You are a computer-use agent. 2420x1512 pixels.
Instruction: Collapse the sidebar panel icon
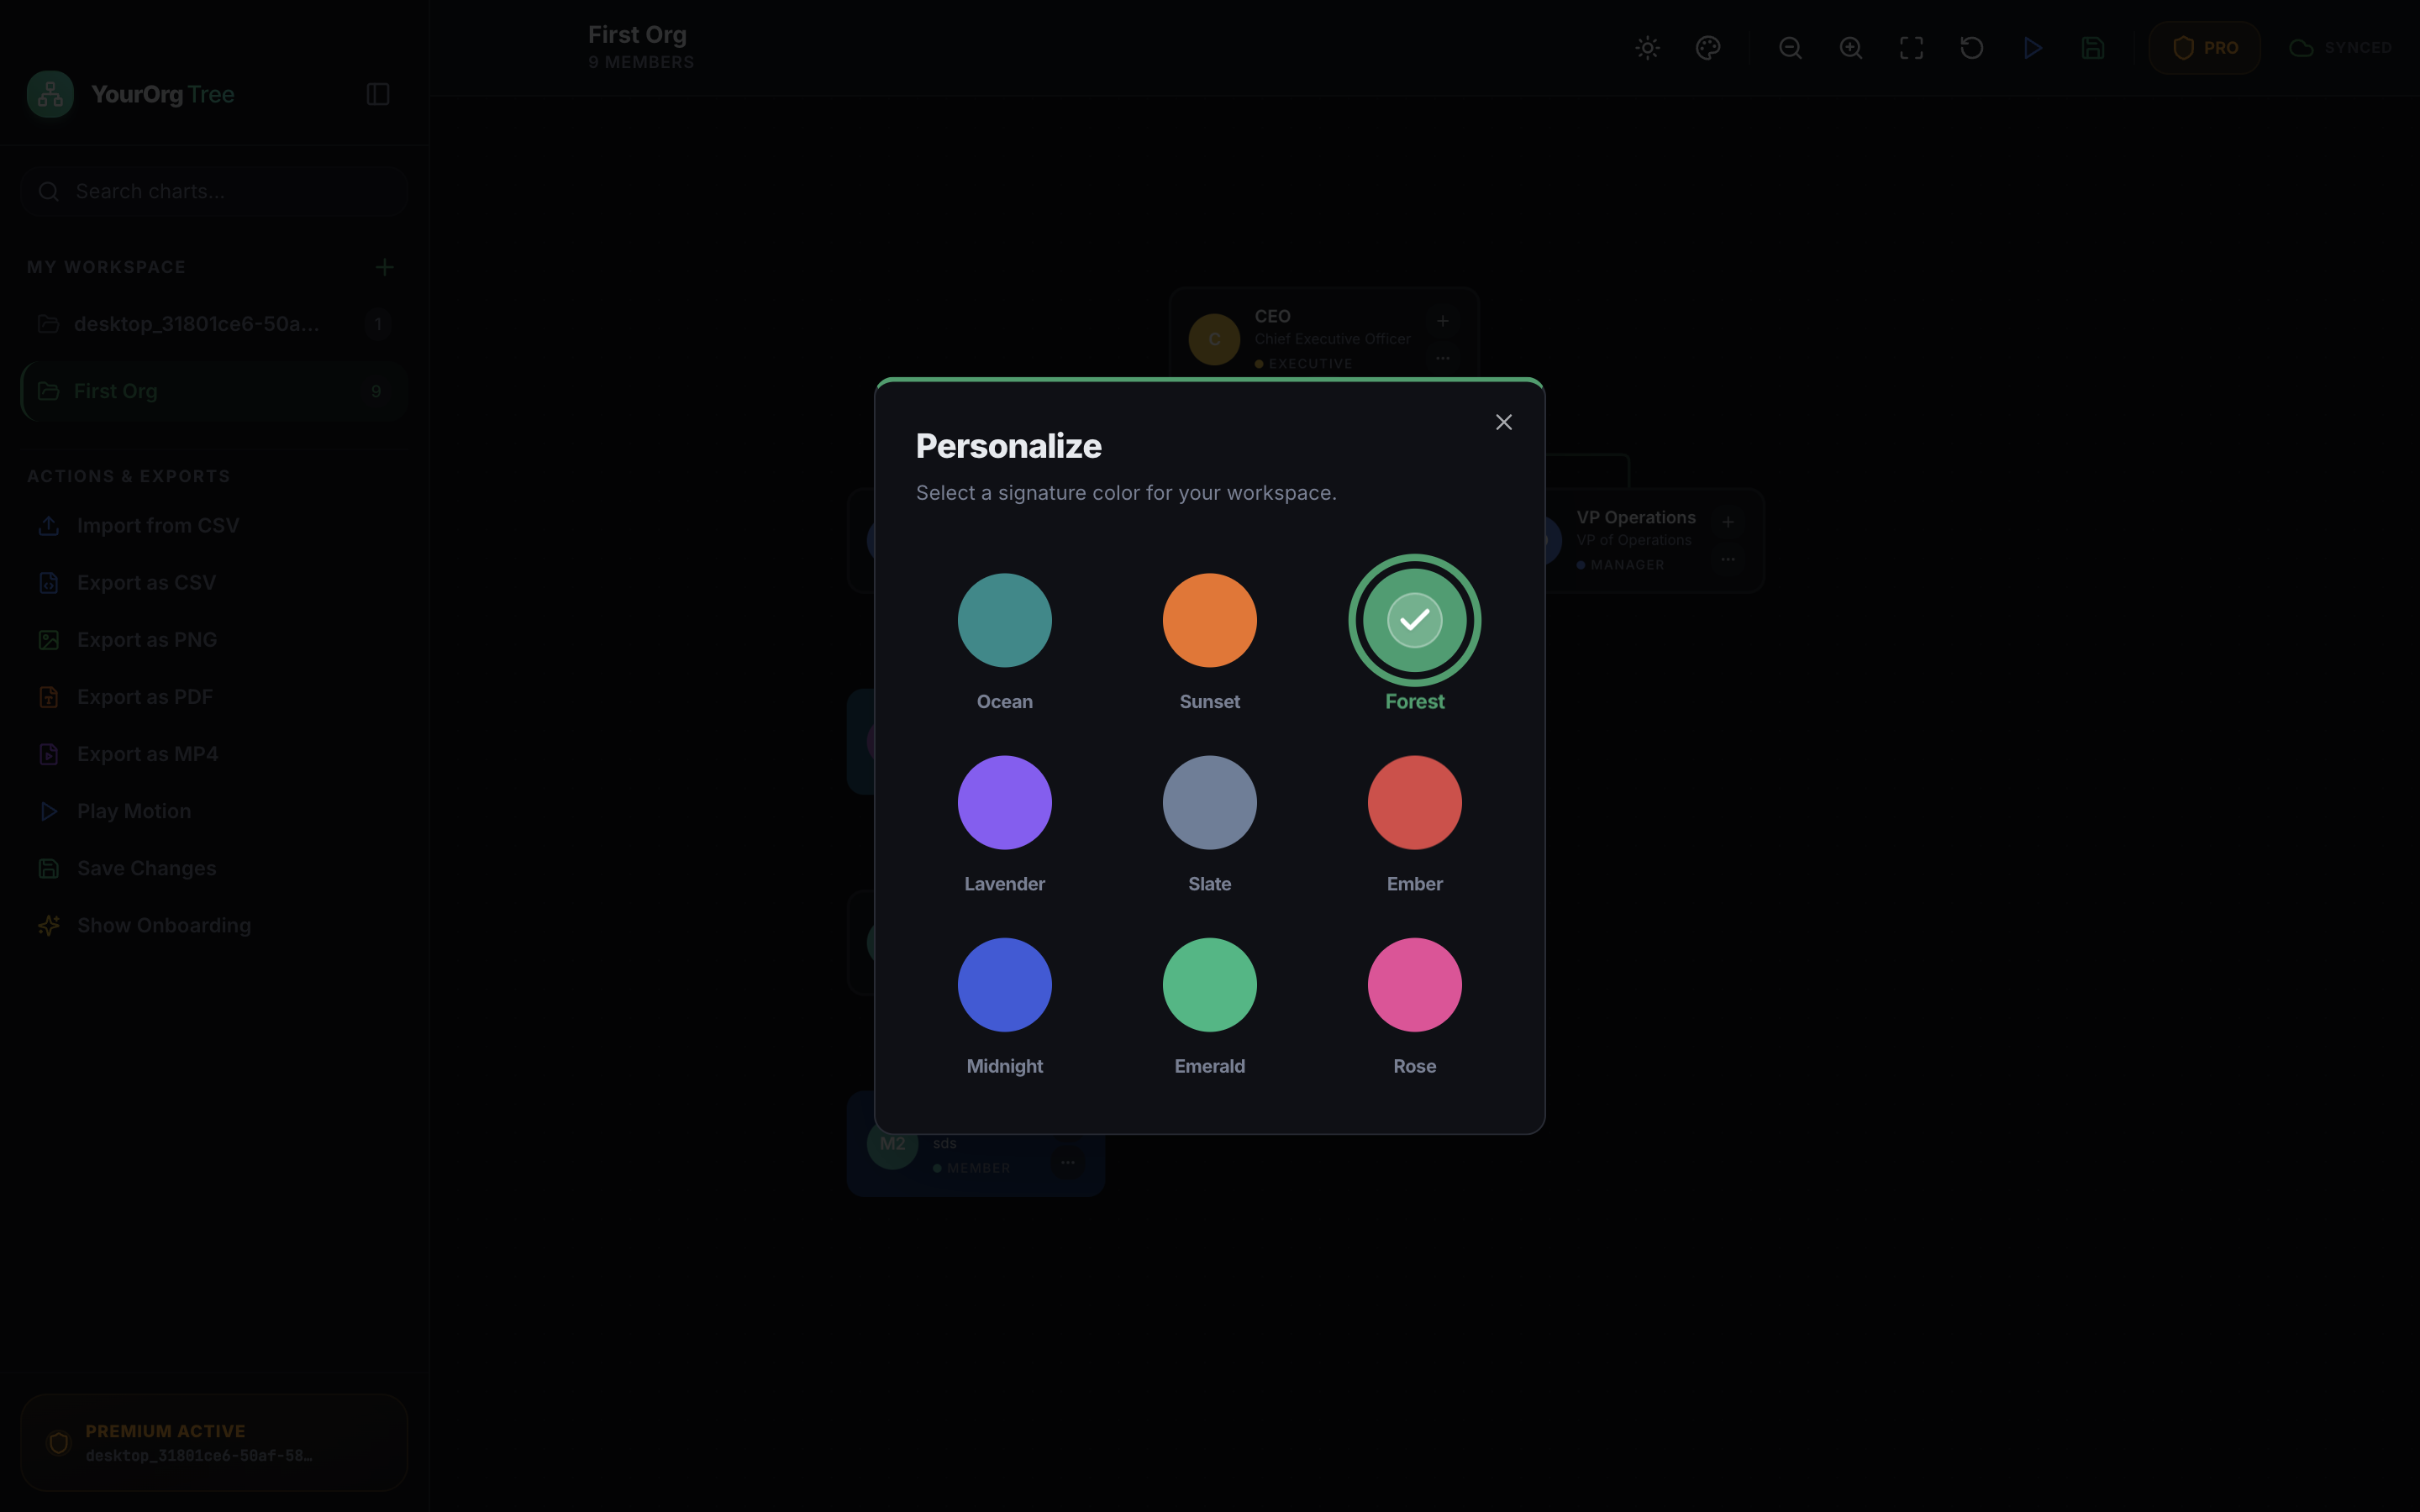[x=378, y=94]
